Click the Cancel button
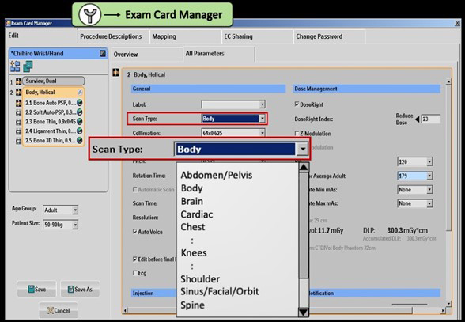The height and width of the screenshot is (322, 465). [59, 310]
